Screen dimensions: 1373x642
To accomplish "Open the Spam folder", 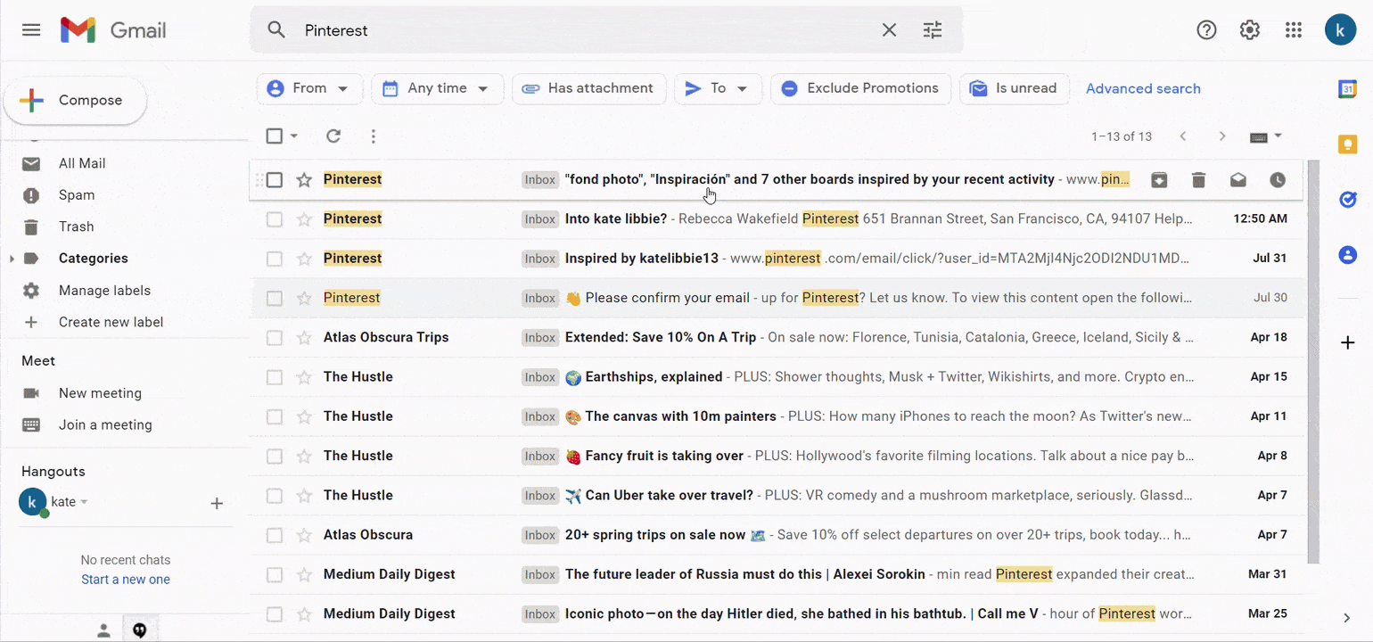I will tap(77, 195).
